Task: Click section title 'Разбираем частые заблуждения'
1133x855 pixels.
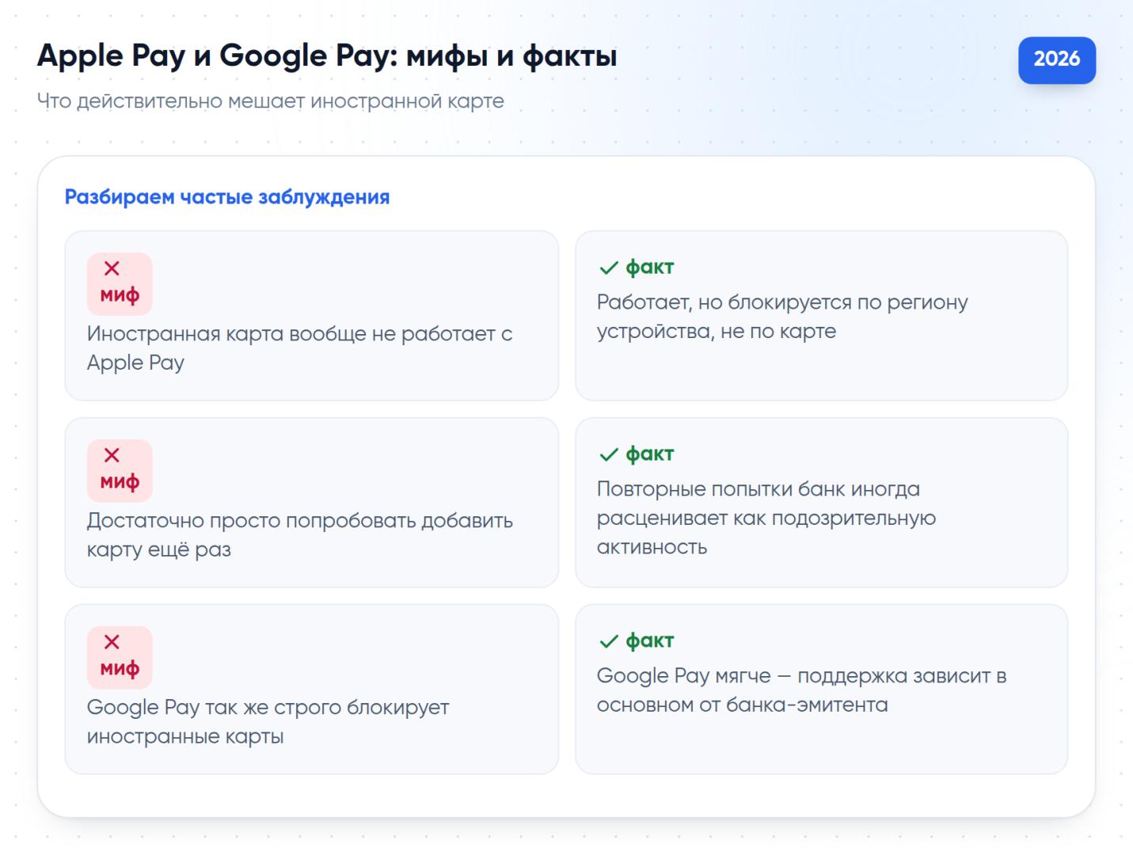Action: pyautogui.click(x=227, y=197)
